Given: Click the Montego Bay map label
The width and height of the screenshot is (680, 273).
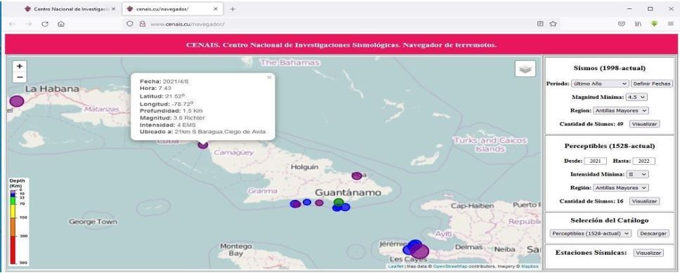Looking at the screenshot, I should pyautogui.click(x=235, y=250).
